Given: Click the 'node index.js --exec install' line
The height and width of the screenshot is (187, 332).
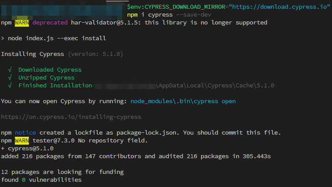Looking at the screenshot, I should pos(53,38).
